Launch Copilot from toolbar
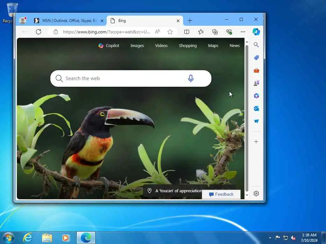This screenshot has height=244, width=326. tap(256, 32)
